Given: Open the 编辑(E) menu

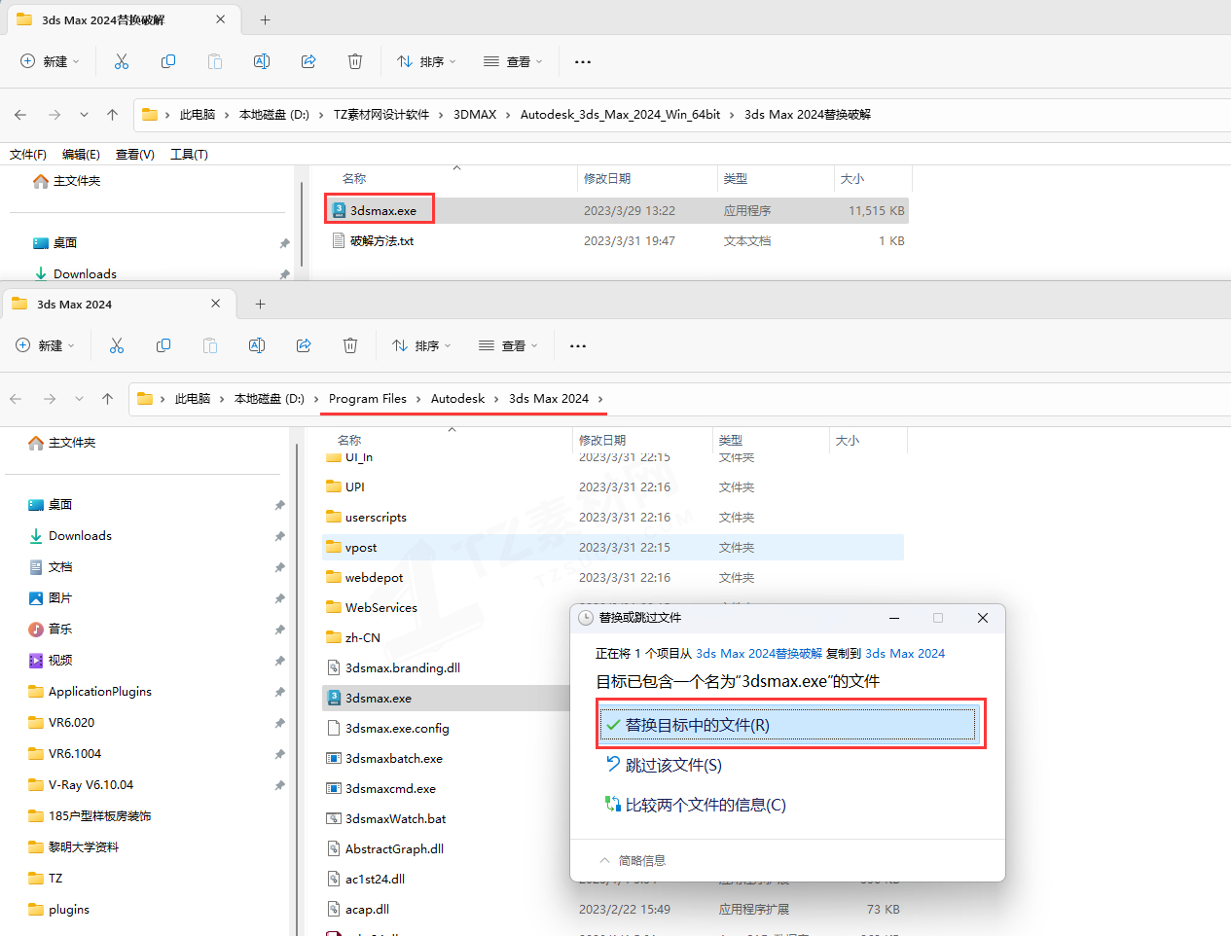Looking at the screenshot, I should pos(81,154).
